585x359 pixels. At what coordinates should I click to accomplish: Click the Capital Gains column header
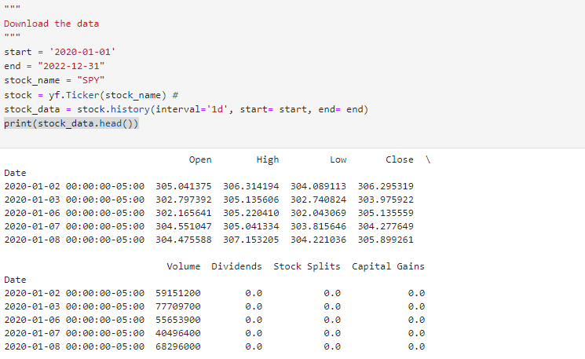pyautogui.click(x=388, y=266)
